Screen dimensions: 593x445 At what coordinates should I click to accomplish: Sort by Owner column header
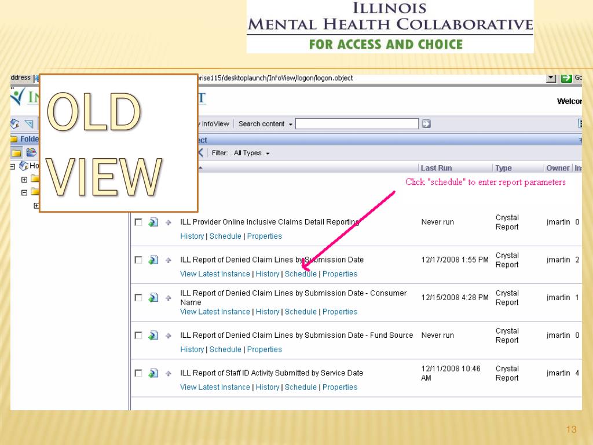(x=558, y=168)
